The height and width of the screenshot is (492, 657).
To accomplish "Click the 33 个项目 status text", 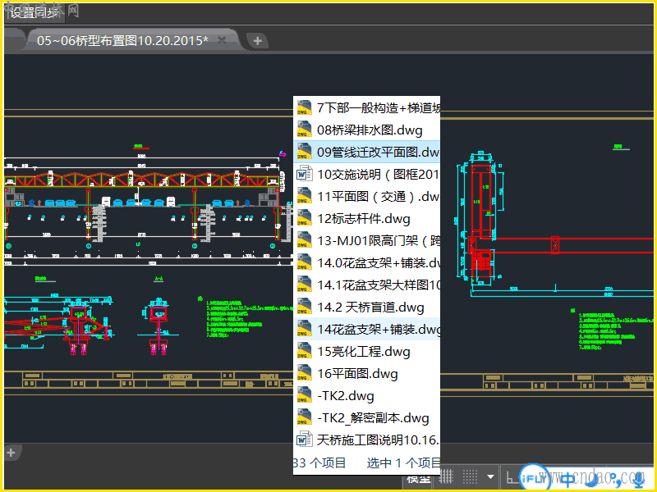I will point(319,462).
